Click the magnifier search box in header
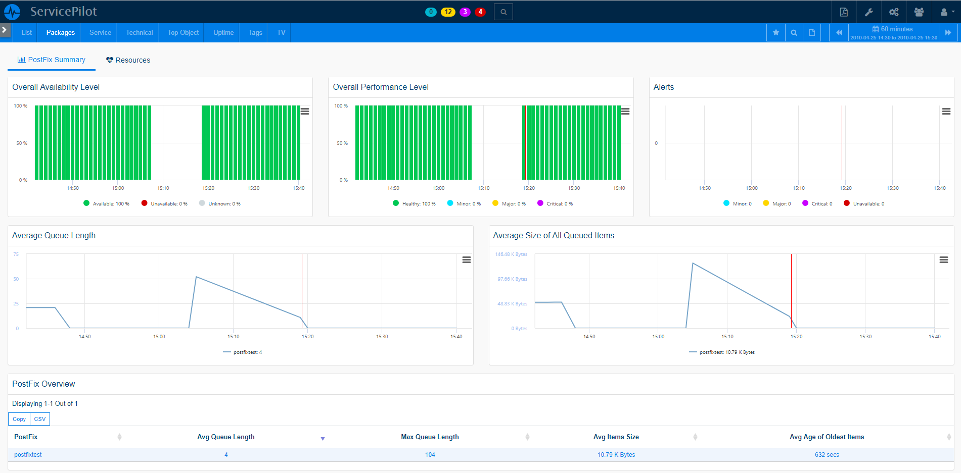This screenshot has width=961, height=473. point(504,12)
